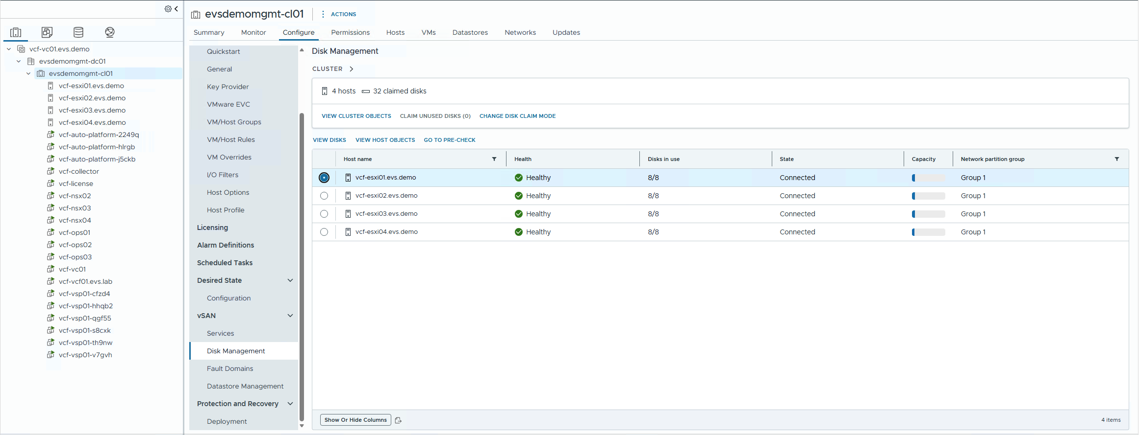Open the Storage inventory view icon

(78, 32)
